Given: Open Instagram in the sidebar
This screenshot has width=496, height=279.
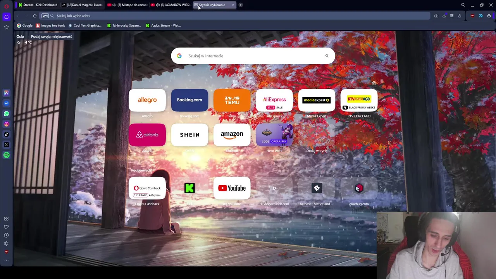Looking at the screenshot, I should (6, 124).
